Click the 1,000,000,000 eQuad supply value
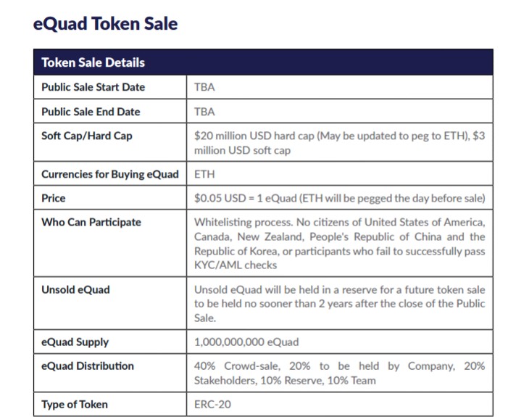Viewport: 508px width, 417px height. (x=246, y=342)
